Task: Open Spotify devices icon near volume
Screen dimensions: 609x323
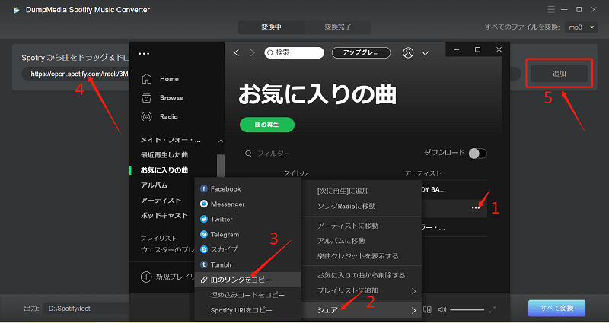Action: coord(428,309)
